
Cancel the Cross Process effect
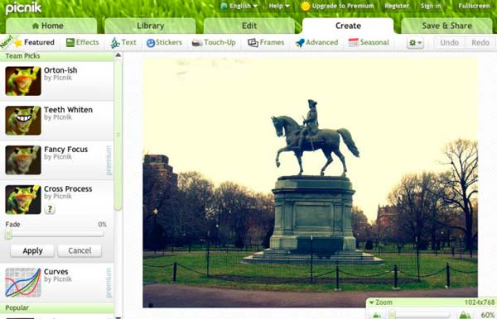pyautogui.click(x=80, y=250)
